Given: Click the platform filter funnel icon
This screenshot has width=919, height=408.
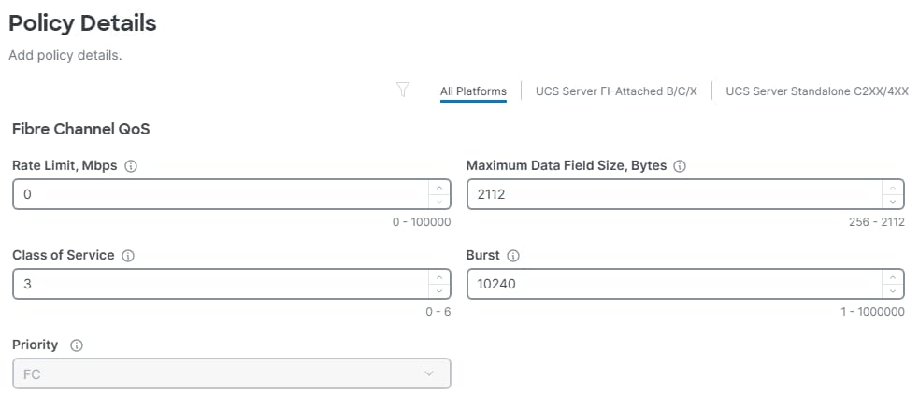Looking at the screenshot, I should pyautogui.click(x=402, y=90).
